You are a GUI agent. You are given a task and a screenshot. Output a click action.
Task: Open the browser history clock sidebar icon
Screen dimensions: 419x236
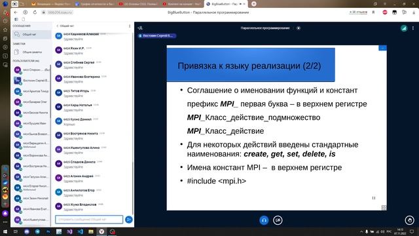[x=5, y=21]
